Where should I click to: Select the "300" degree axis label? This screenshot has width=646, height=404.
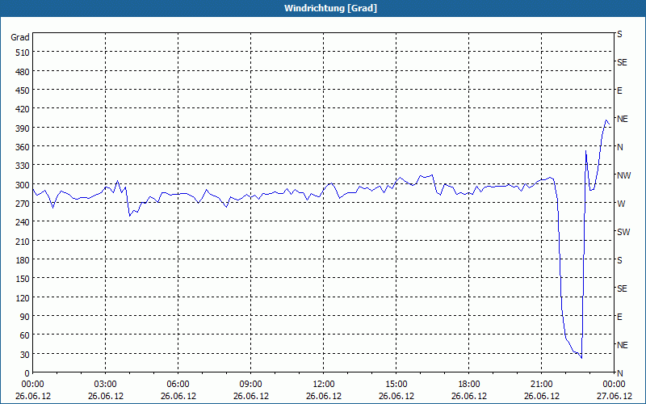coord(23,185)
